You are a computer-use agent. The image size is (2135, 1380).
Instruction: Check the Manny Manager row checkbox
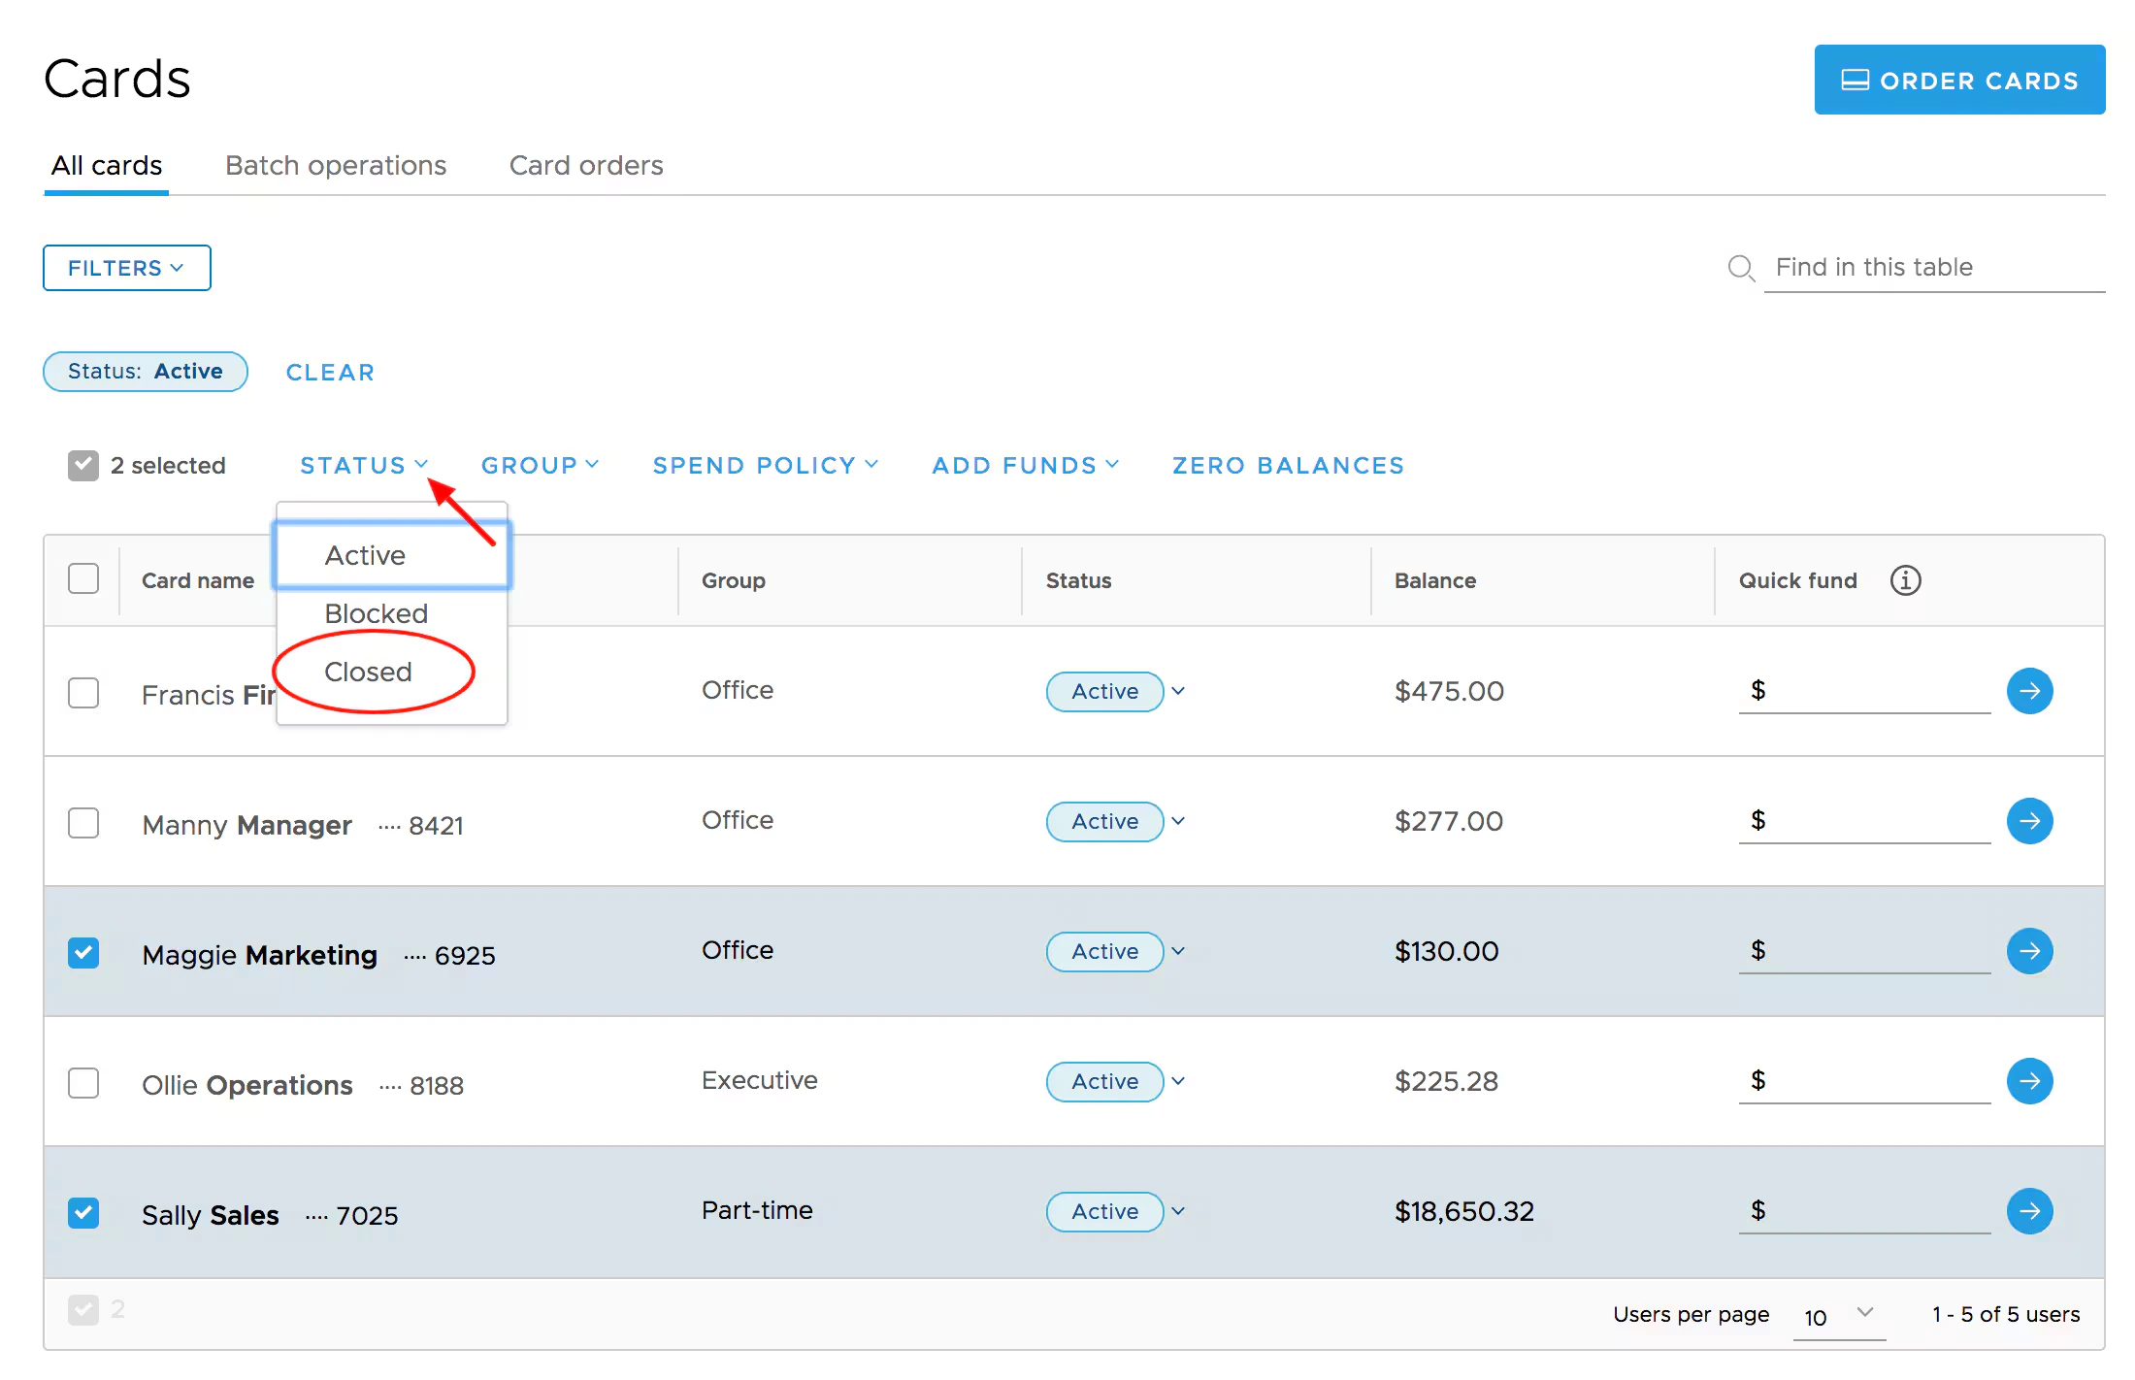[x=83, y=823]
